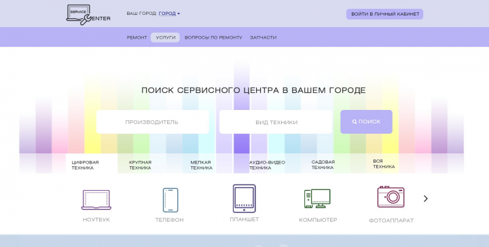Image resolution: width=489 pixels, height=247 pixels.
Task: Pick the Компьютер desktop icon
Action: pos(317,199)
